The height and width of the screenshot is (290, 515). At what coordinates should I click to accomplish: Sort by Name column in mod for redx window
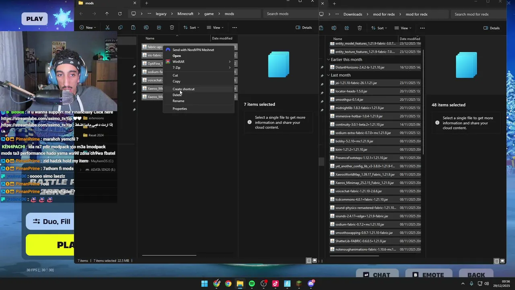click(x=338, y=39)
